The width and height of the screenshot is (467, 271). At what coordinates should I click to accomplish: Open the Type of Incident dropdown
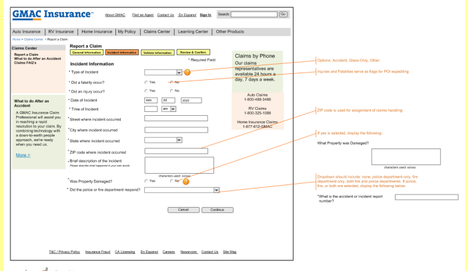[x=179, y=72]
